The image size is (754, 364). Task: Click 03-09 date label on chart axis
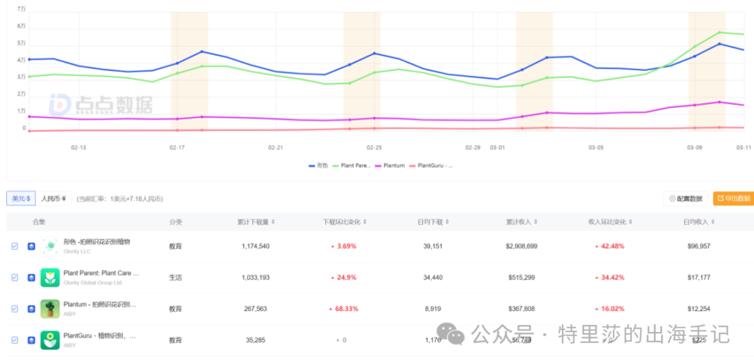pos(695,147)
